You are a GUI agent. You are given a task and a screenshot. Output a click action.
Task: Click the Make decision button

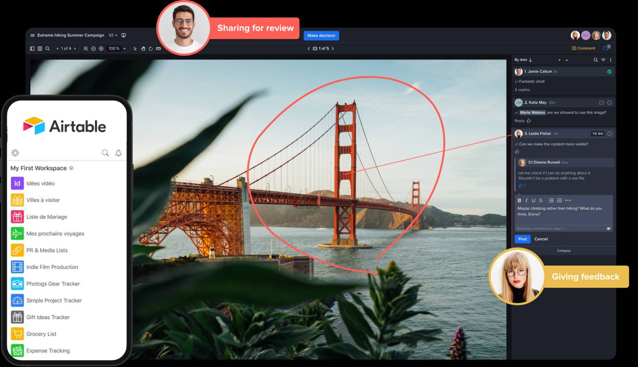321,35
